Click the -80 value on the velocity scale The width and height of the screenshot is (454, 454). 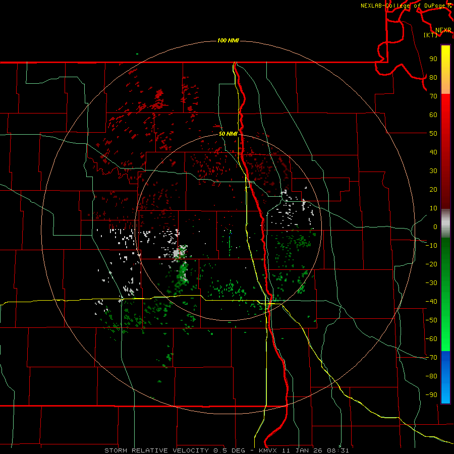[431, 376]
